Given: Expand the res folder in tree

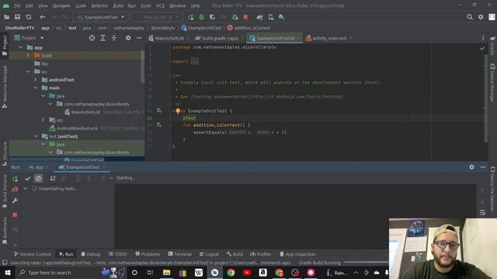Looking at the screenshot, I should pos(43,120).
